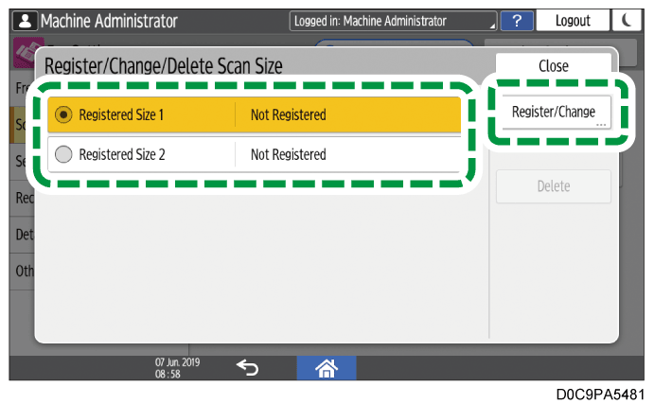Click the greyed-out Delete button
The height and width of the screenshot is (404, 654).
pos(554,186)
